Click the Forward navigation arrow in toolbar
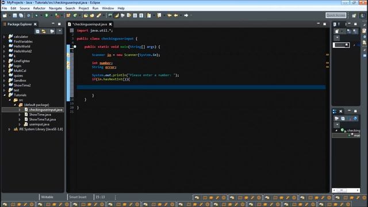The width and height of the screenshot is (368, 207). pos(186,16)
